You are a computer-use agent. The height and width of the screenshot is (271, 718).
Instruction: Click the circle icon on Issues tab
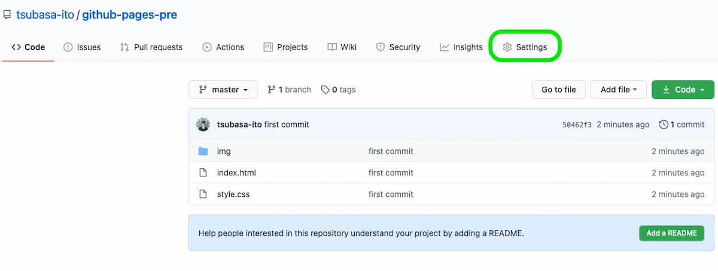click(x=68, y=47)
